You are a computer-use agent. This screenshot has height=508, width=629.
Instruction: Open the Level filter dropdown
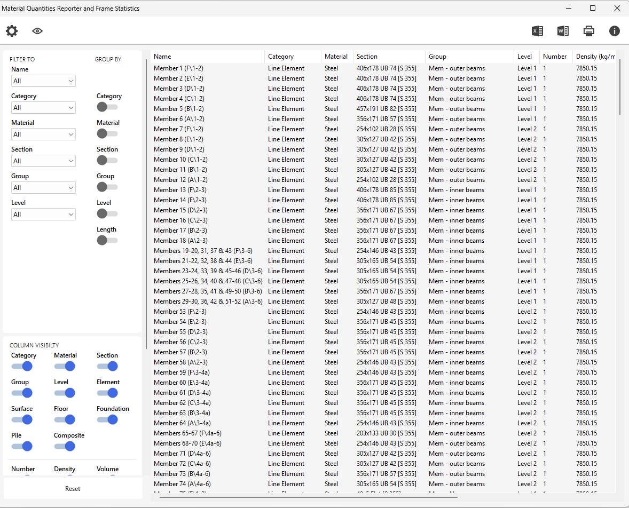[43, 214]
